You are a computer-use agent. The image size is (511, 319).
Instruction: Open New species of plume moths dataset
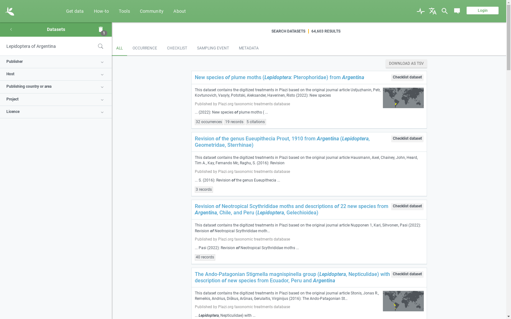pos(279,78)
